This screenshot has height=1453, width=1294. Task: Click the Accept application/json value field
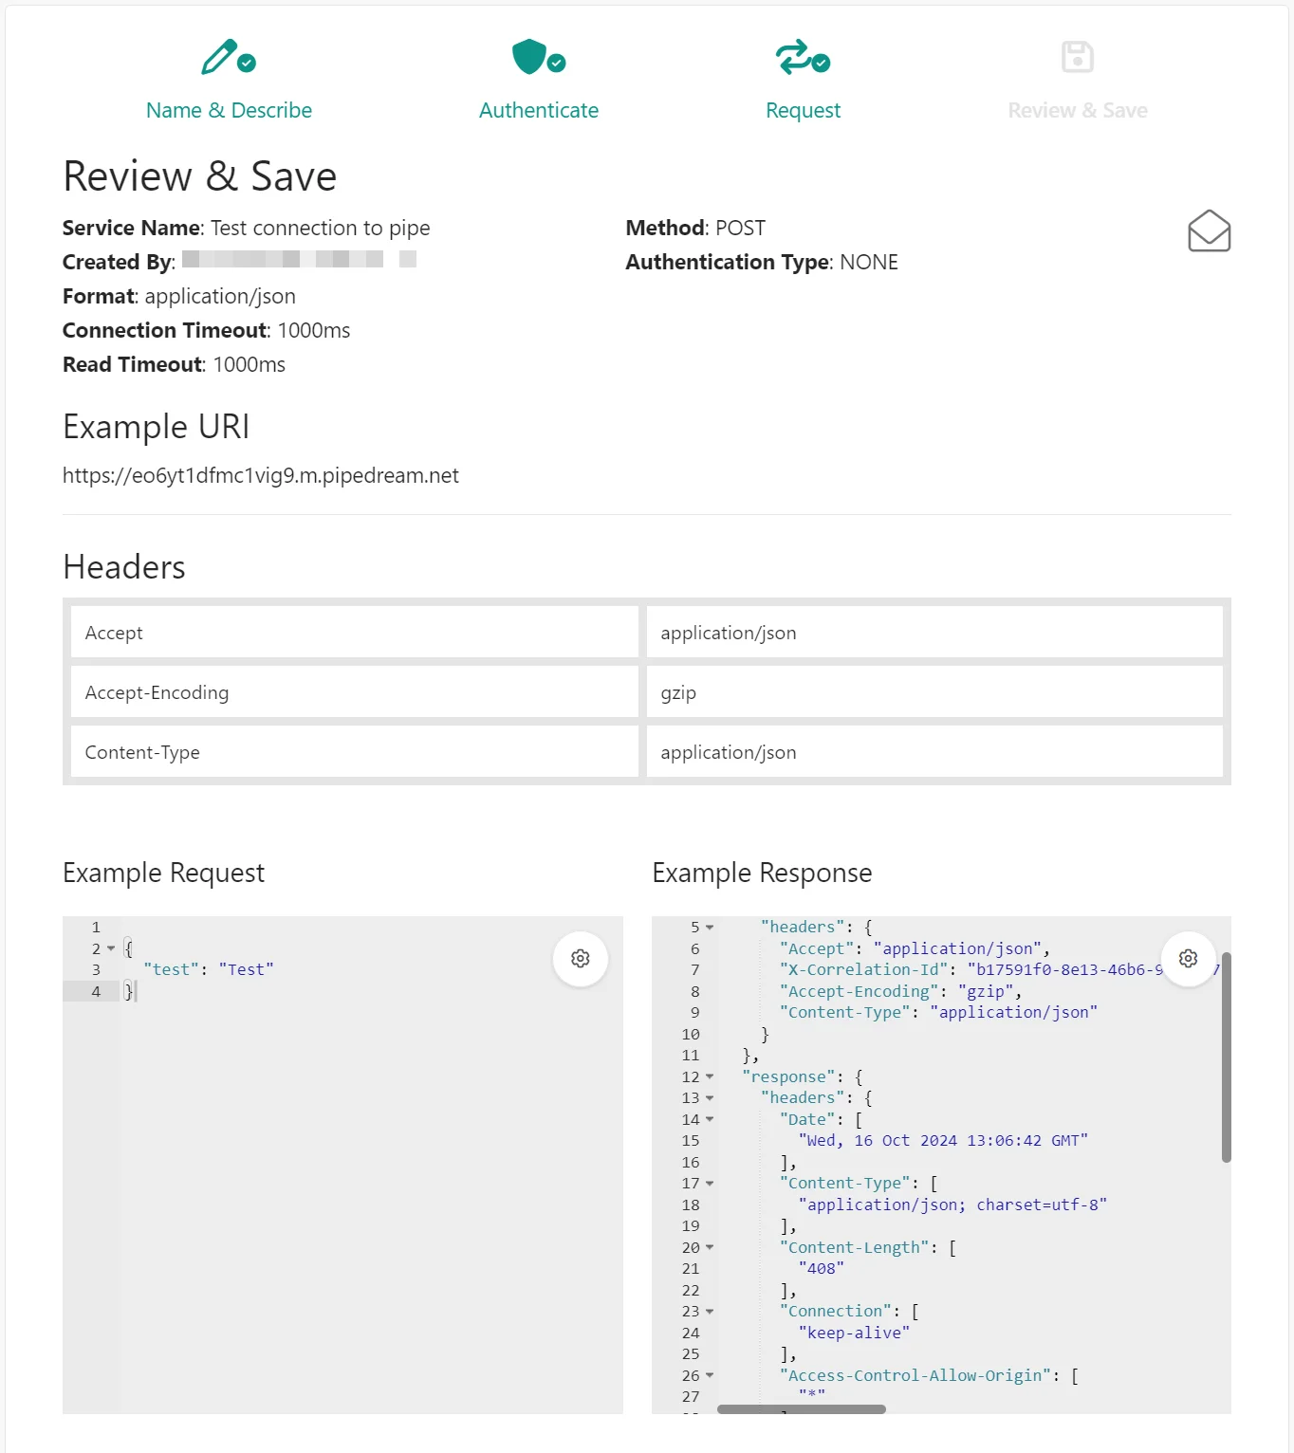point(934,632)
